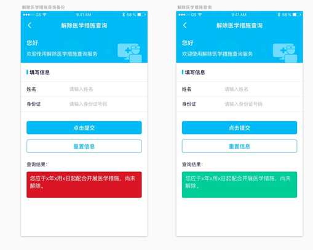
Task: Tap the Wi-Fi icon in left status bar
Action: (x=44, y=15)
